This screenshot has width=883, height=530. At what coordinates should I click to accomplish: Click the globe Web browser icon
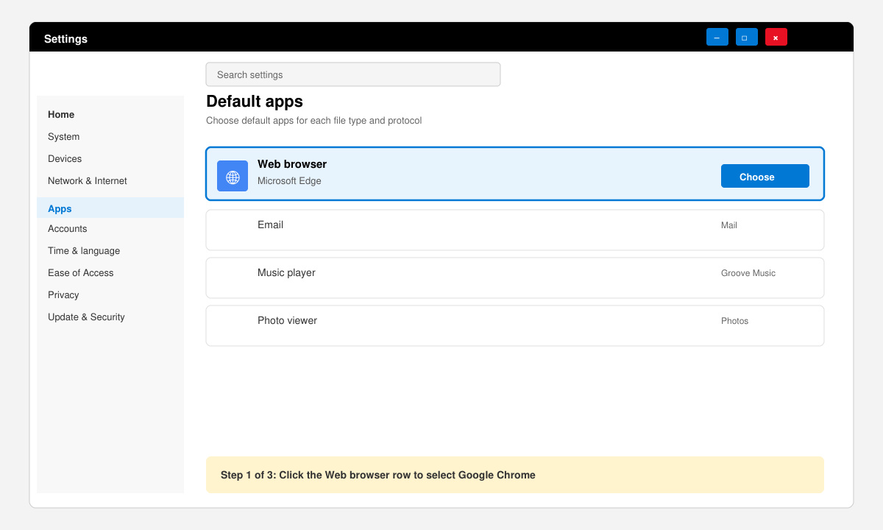233,176
